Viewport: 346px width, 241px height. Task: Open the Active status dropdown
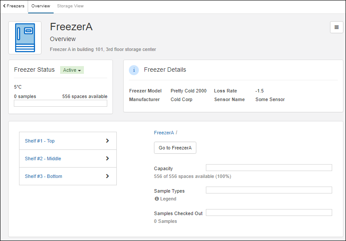click(x=72, y=70)
